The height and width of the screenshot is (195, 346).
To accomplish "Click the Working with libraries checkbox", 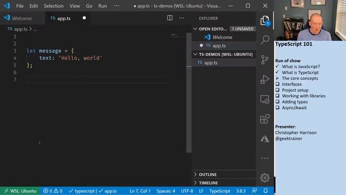I will (x=277, y=96).
